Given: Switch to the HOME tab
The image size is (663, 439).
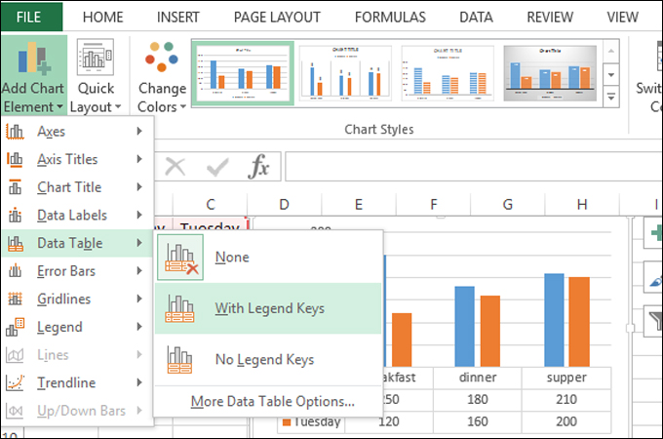Looking at the screenshot, I should point(102,18).
